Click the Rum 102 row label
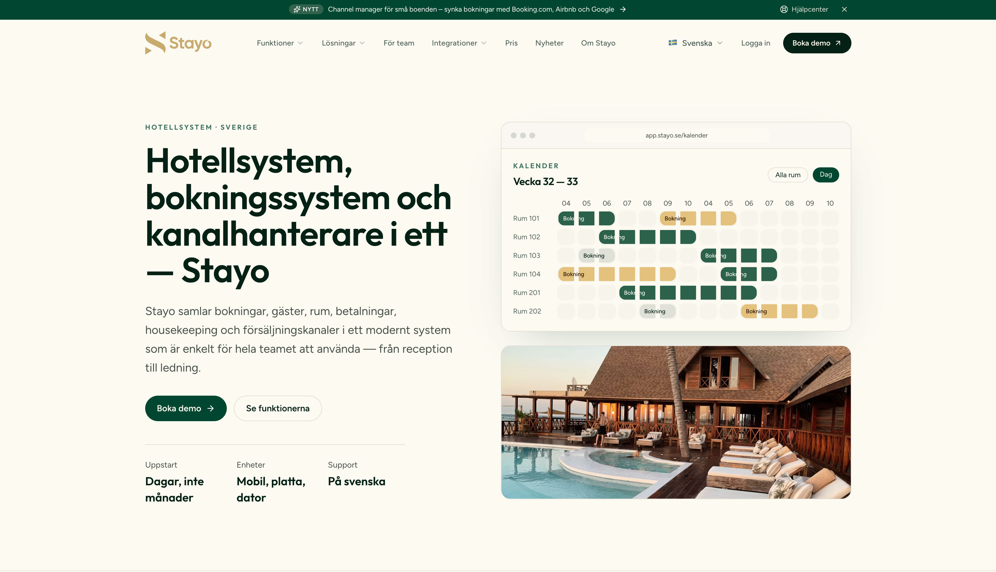996x572 pixels. pyautogui.click(x=526, y=237)
